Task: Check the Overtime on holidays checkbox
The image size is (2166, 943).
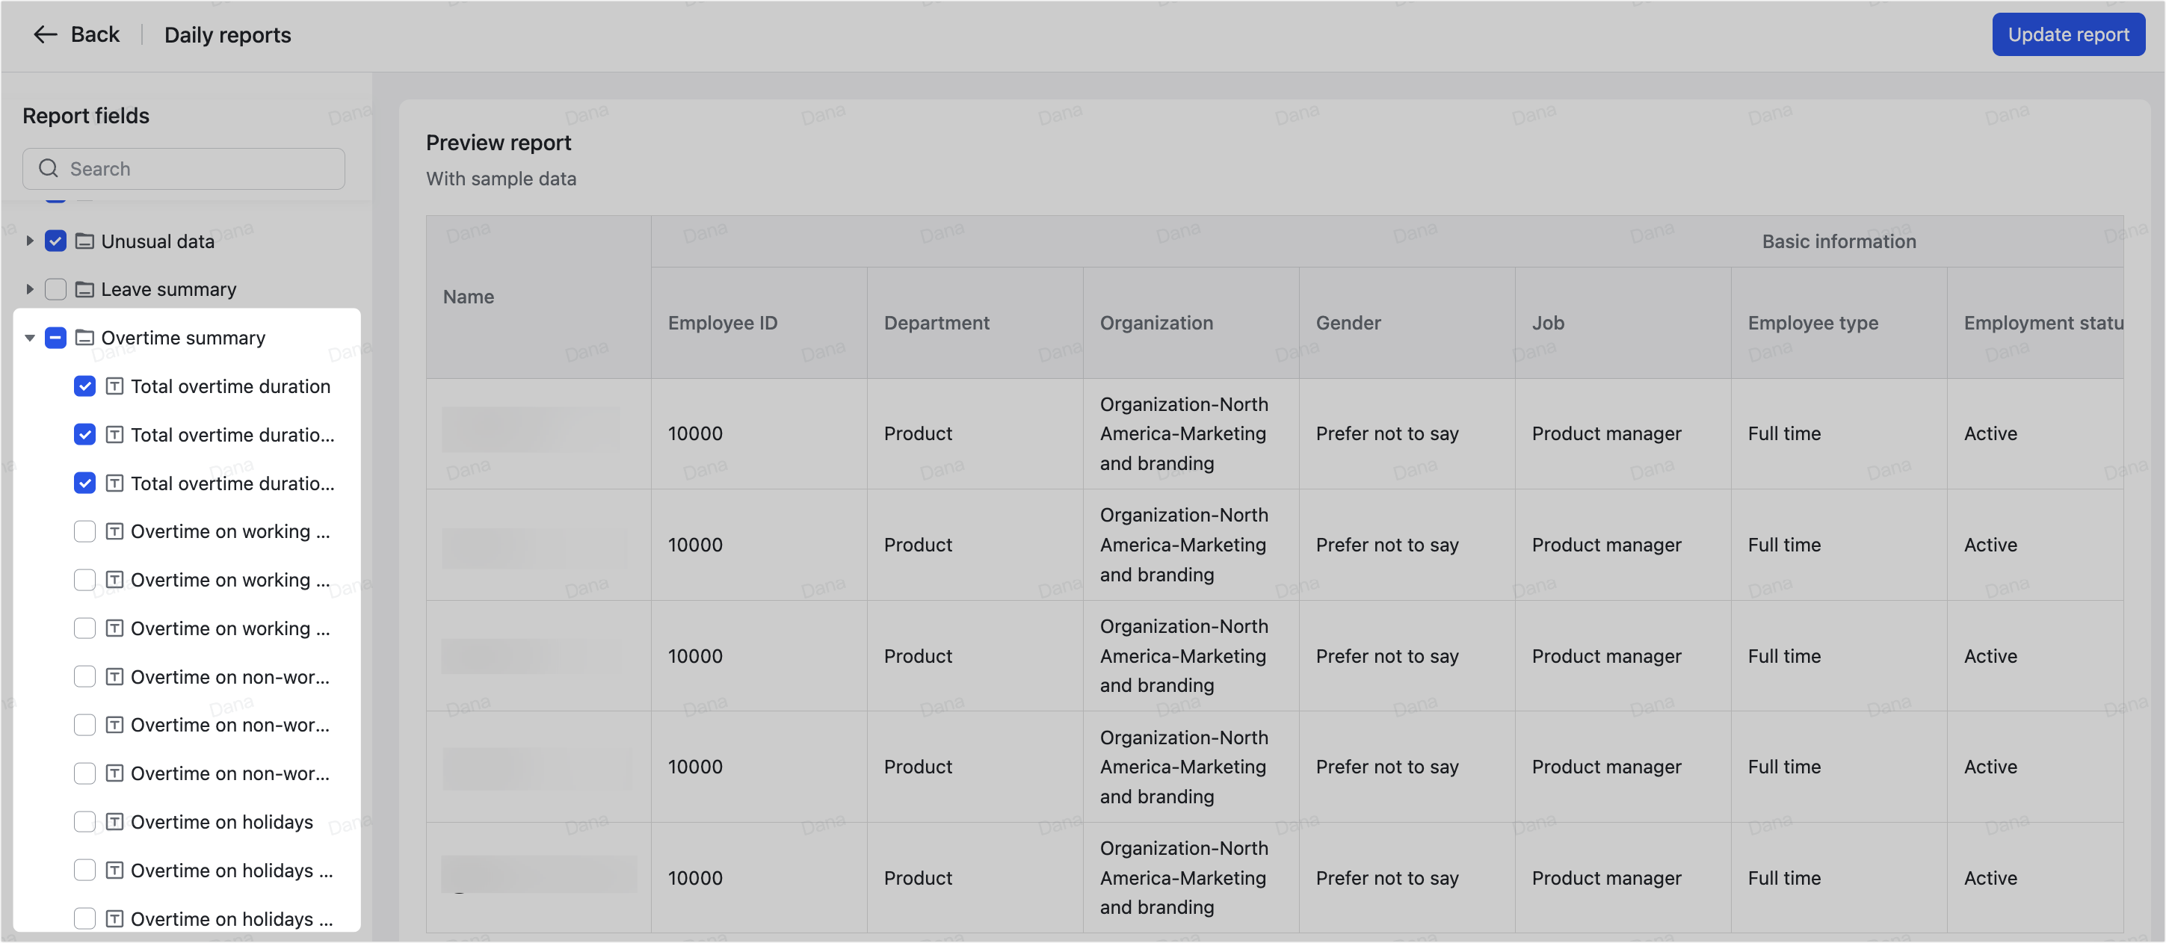Action: (x=85, y=822)
